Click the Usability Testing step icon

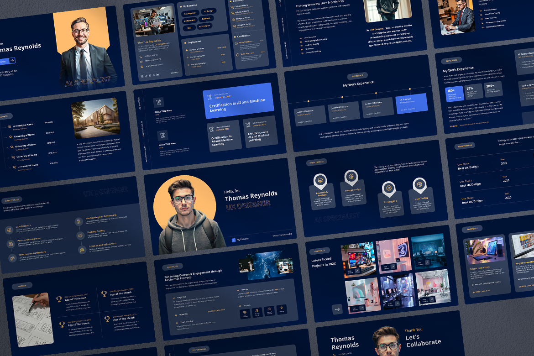tap(80, 236)
